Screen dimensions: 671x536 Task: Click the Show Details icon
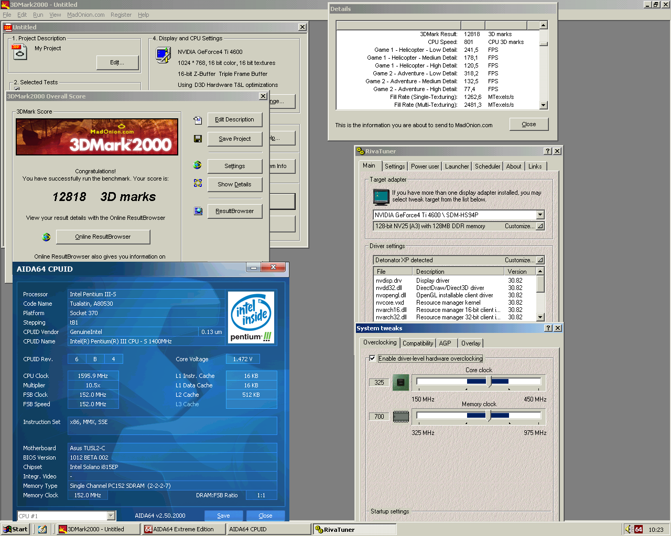click(198, 183)
